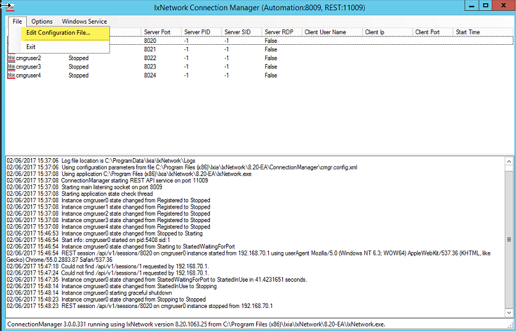Screen dimensions: 516x331
Task: Open the Options menu
Action: tap(42, 22)
